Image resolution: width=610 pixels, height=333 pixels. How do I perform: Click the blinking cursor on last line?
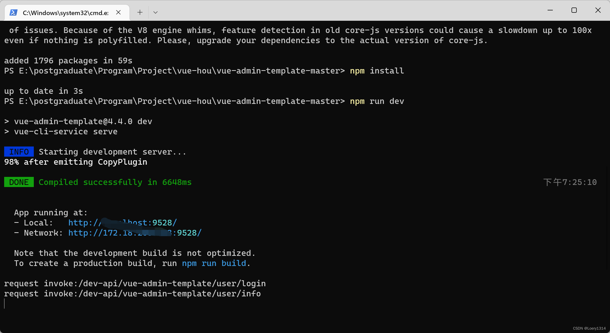click(x=5, y=304)
